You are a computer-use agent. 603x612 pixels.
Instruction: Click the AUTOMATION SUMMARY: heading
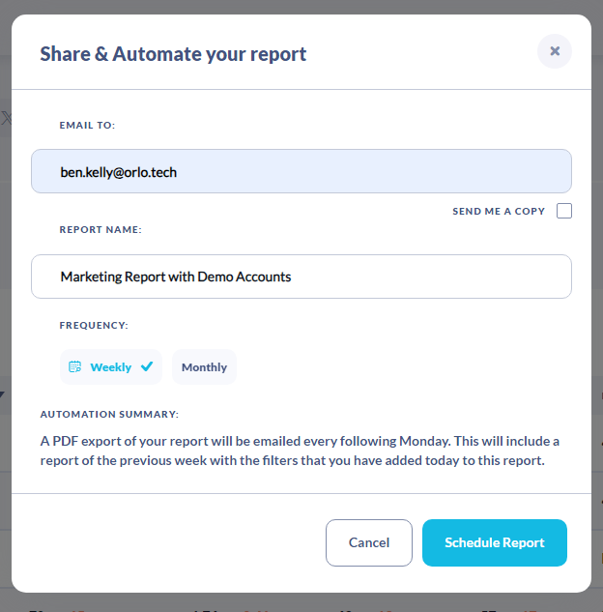109,414
